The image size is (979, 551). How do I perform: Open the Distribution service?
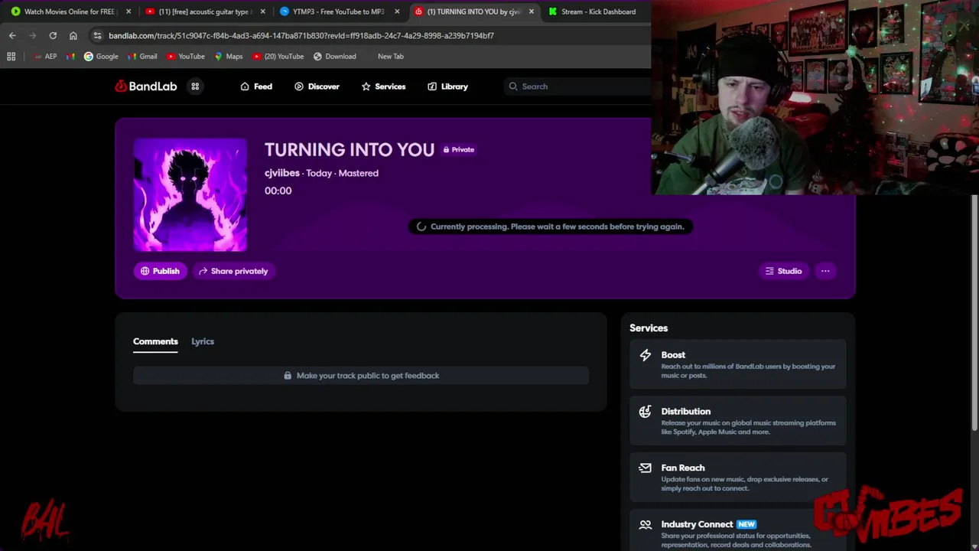click(738, 421)
